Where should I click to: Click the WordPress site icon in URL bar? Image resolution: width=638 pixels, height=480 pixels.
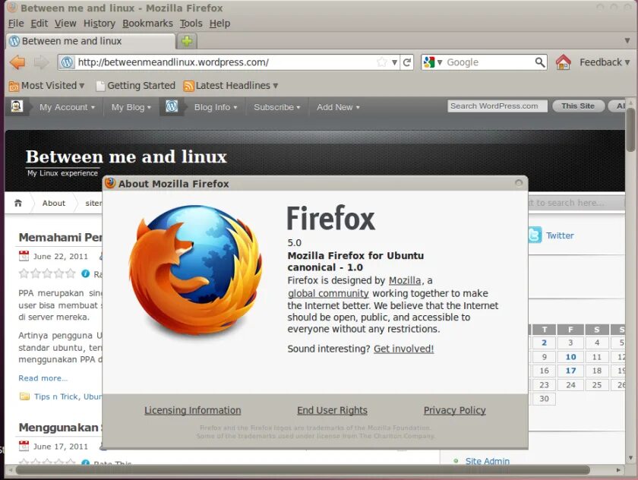pyautogui.click(x=68, y=62)
